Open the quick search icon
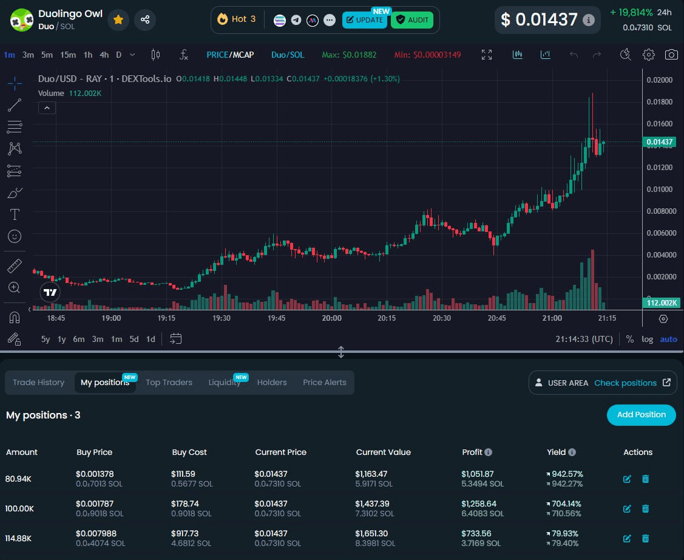This screenshot has width=684, height=560. (x=626, y=55)
